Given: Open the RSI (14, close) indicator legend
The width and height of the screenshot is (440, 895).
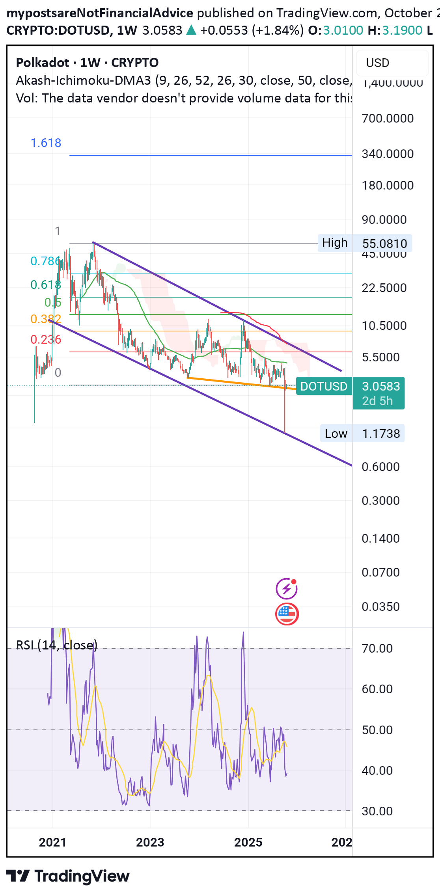Looking at the screenshot, I should (56, 645).
